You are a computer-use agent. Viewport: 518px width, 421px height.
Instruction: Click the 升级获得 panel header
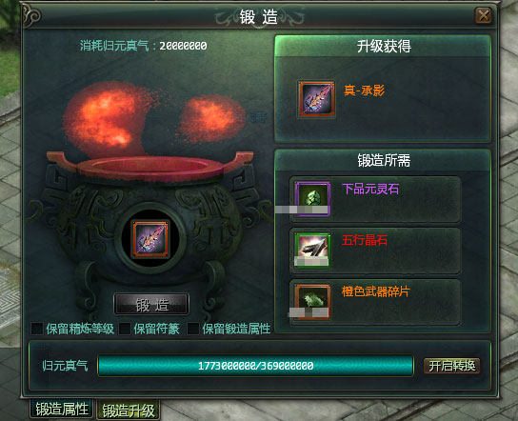coord(383,46)
